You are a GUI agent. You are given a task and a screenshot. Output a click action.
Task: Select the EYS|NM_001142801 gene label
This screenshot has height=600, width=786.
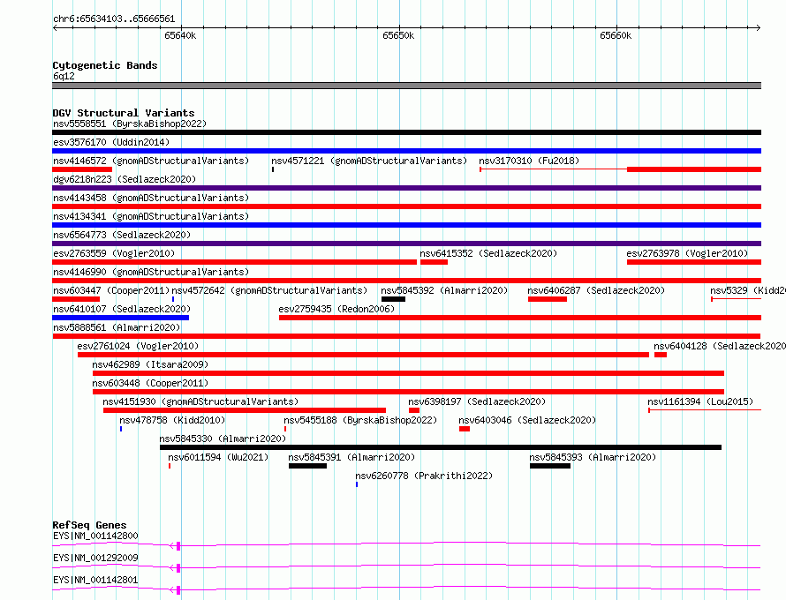95,580
